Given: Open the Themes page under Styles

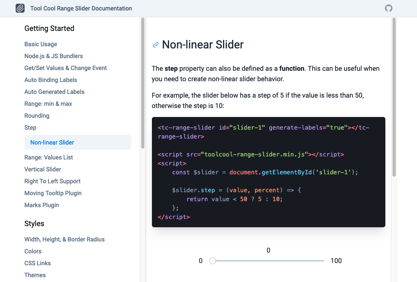Looking at the screenshot, I should [35, 275].
